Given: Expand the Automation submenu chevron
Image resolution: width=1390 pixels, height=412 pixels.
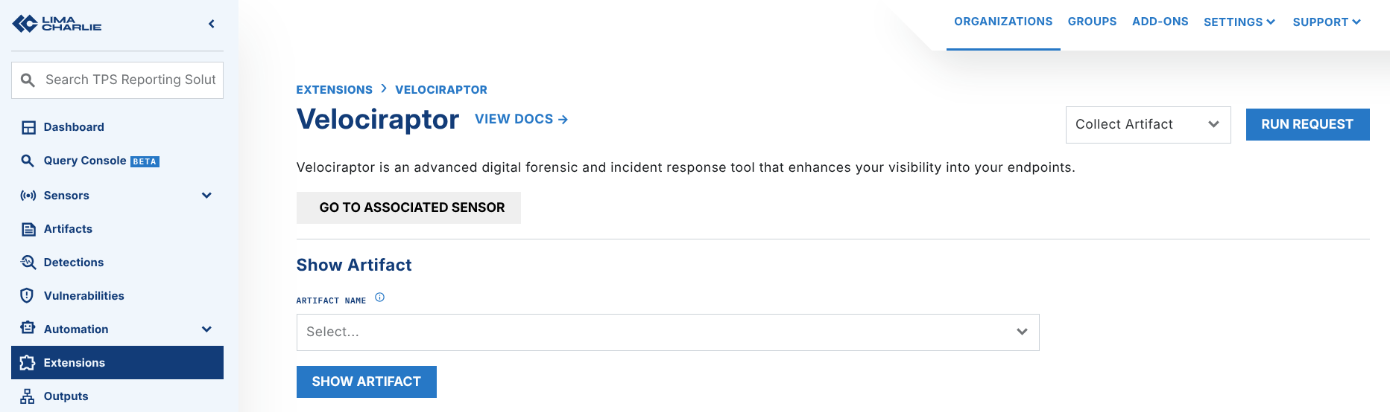Looking at the screenshot, I should click(206, 329).
